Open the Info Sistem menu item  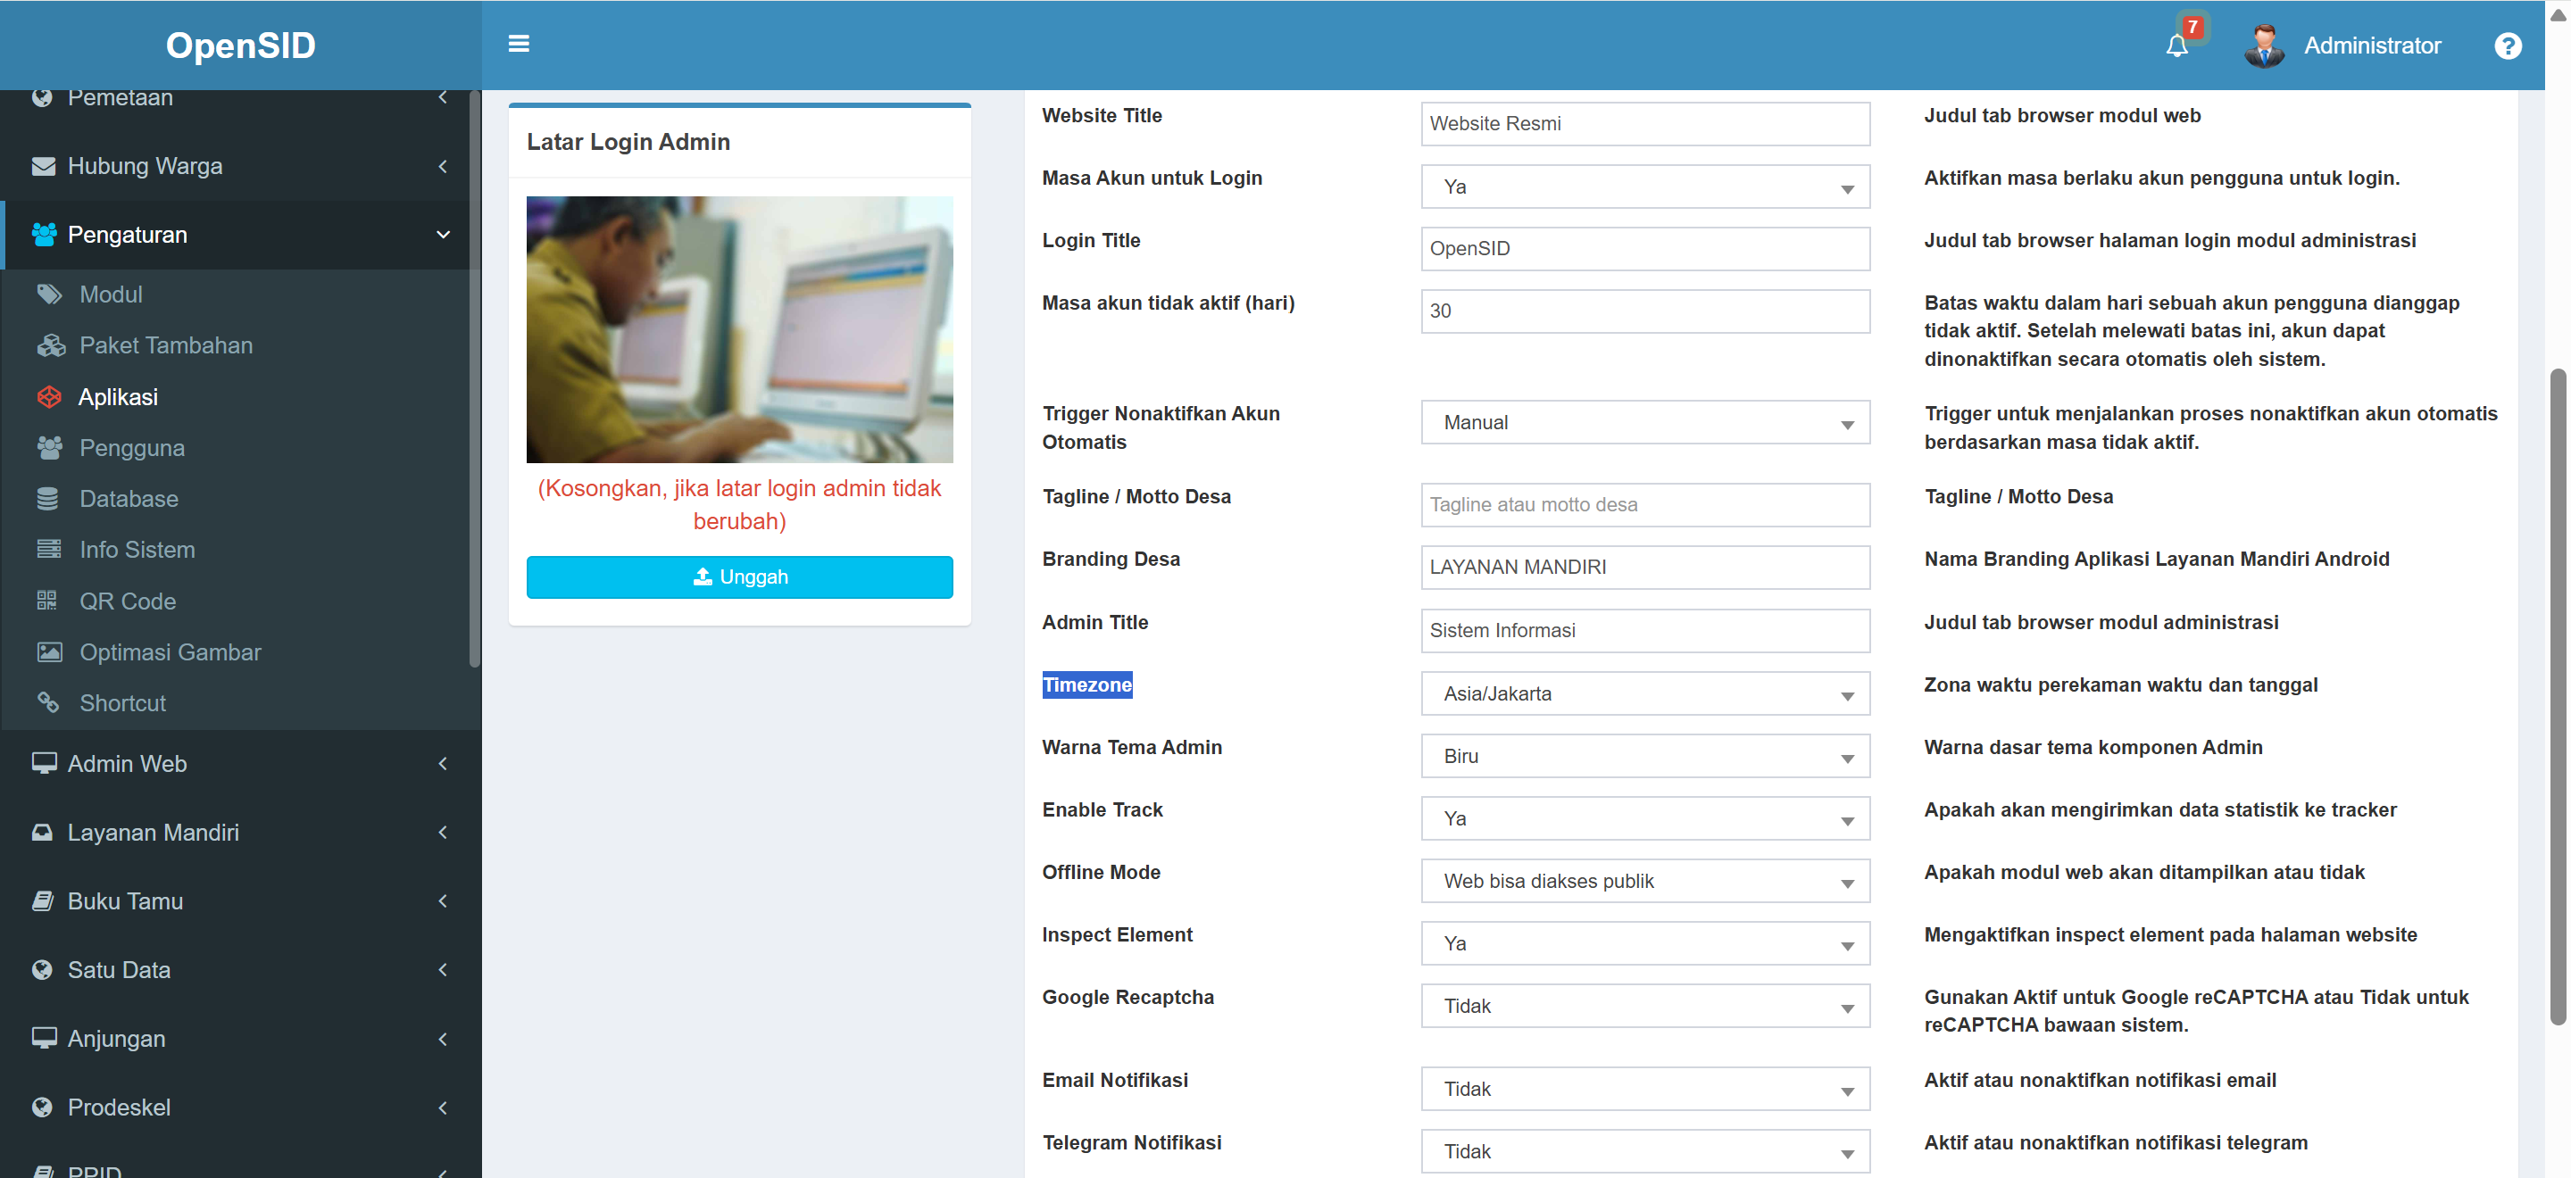coord(137,550)
